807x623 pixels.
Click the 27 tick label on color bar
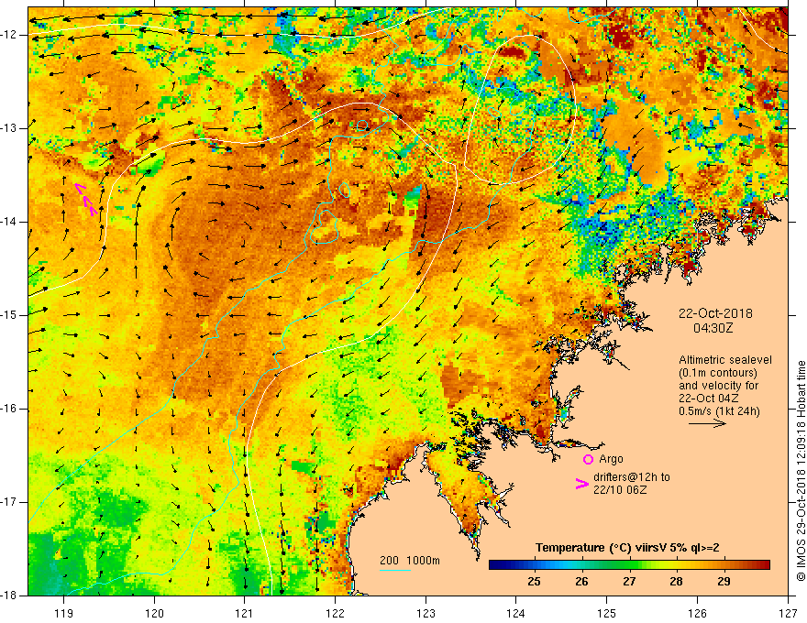(629, 582)
